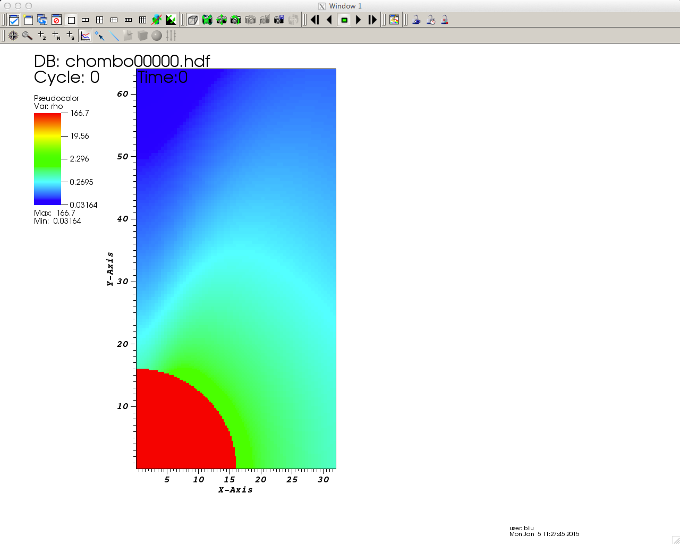Reset the view
680x544 pixels.
207,20
